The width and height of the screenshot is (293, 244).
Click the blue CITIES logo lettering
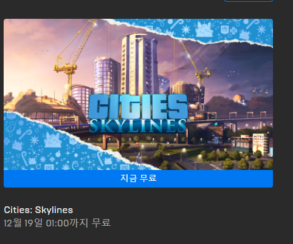[x=138, y=107]
